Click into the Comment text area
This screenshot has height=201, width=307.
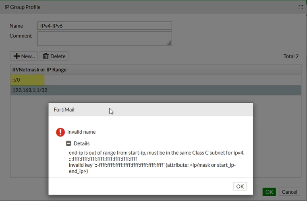pos(105,39)
